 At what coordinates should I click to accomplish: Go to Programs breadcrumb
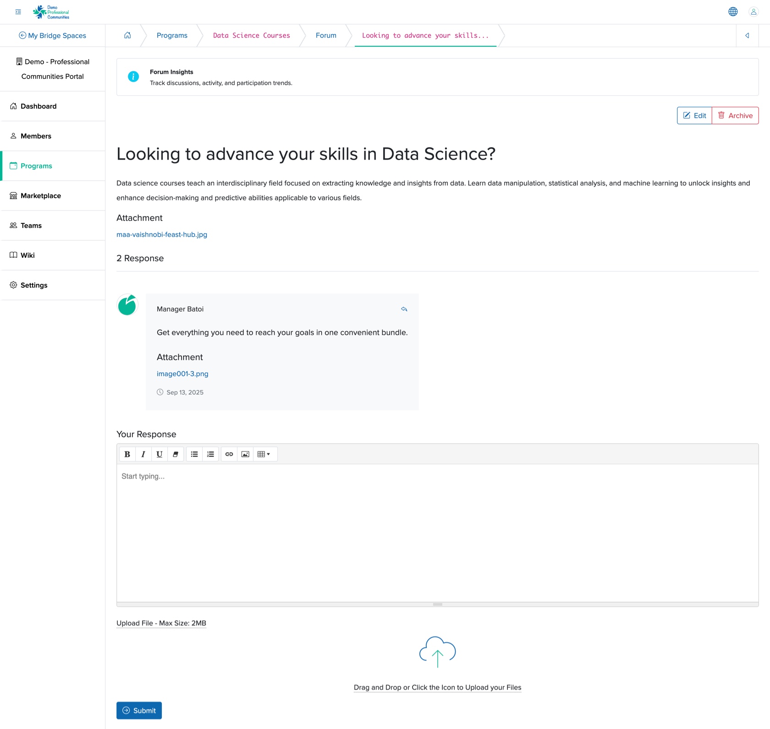tap(172, 35)
